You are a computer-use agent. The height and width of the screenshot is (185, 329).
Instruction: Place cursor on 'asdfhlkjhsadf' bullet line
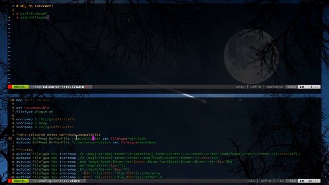click(32, 14)
